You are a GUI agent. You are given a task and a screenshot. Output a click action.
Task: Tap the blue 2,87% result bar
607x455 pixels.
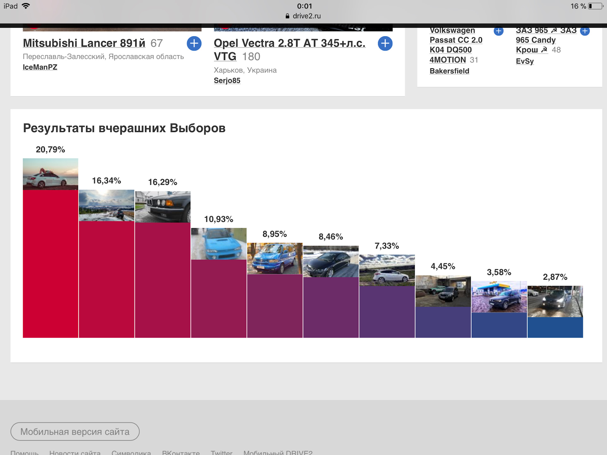(x=555, y=327)
